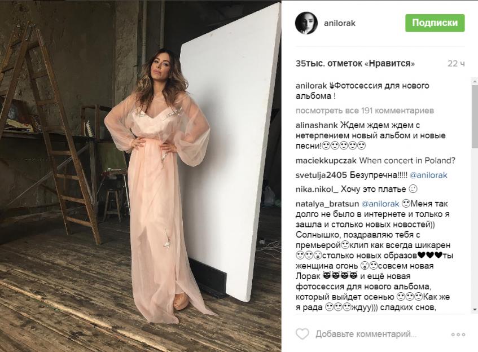Image resolution: width=478 pixels, height=352 pixels.
Task: Click the comments scrollbar down arrow
Action: tap(475, 310)
